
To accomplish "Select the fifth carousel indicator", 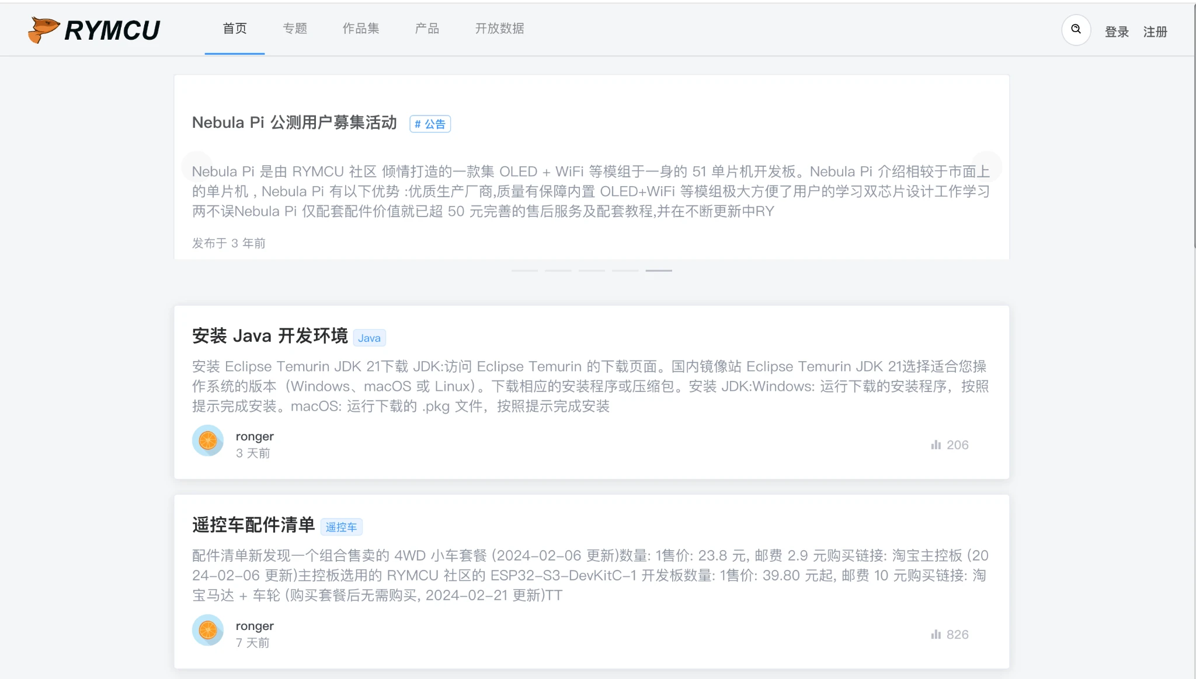I will click(x=659, y=271).
